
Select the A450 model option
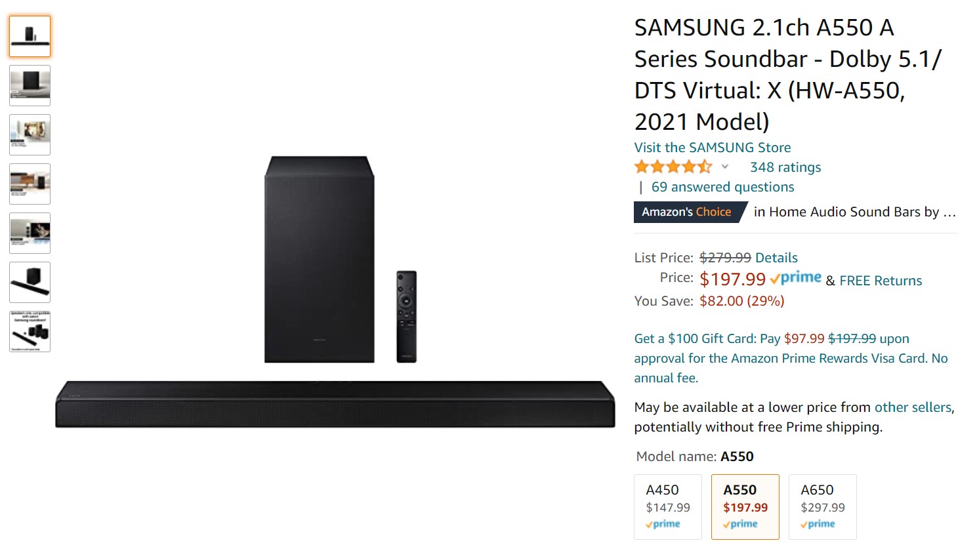tap(667, 506)
